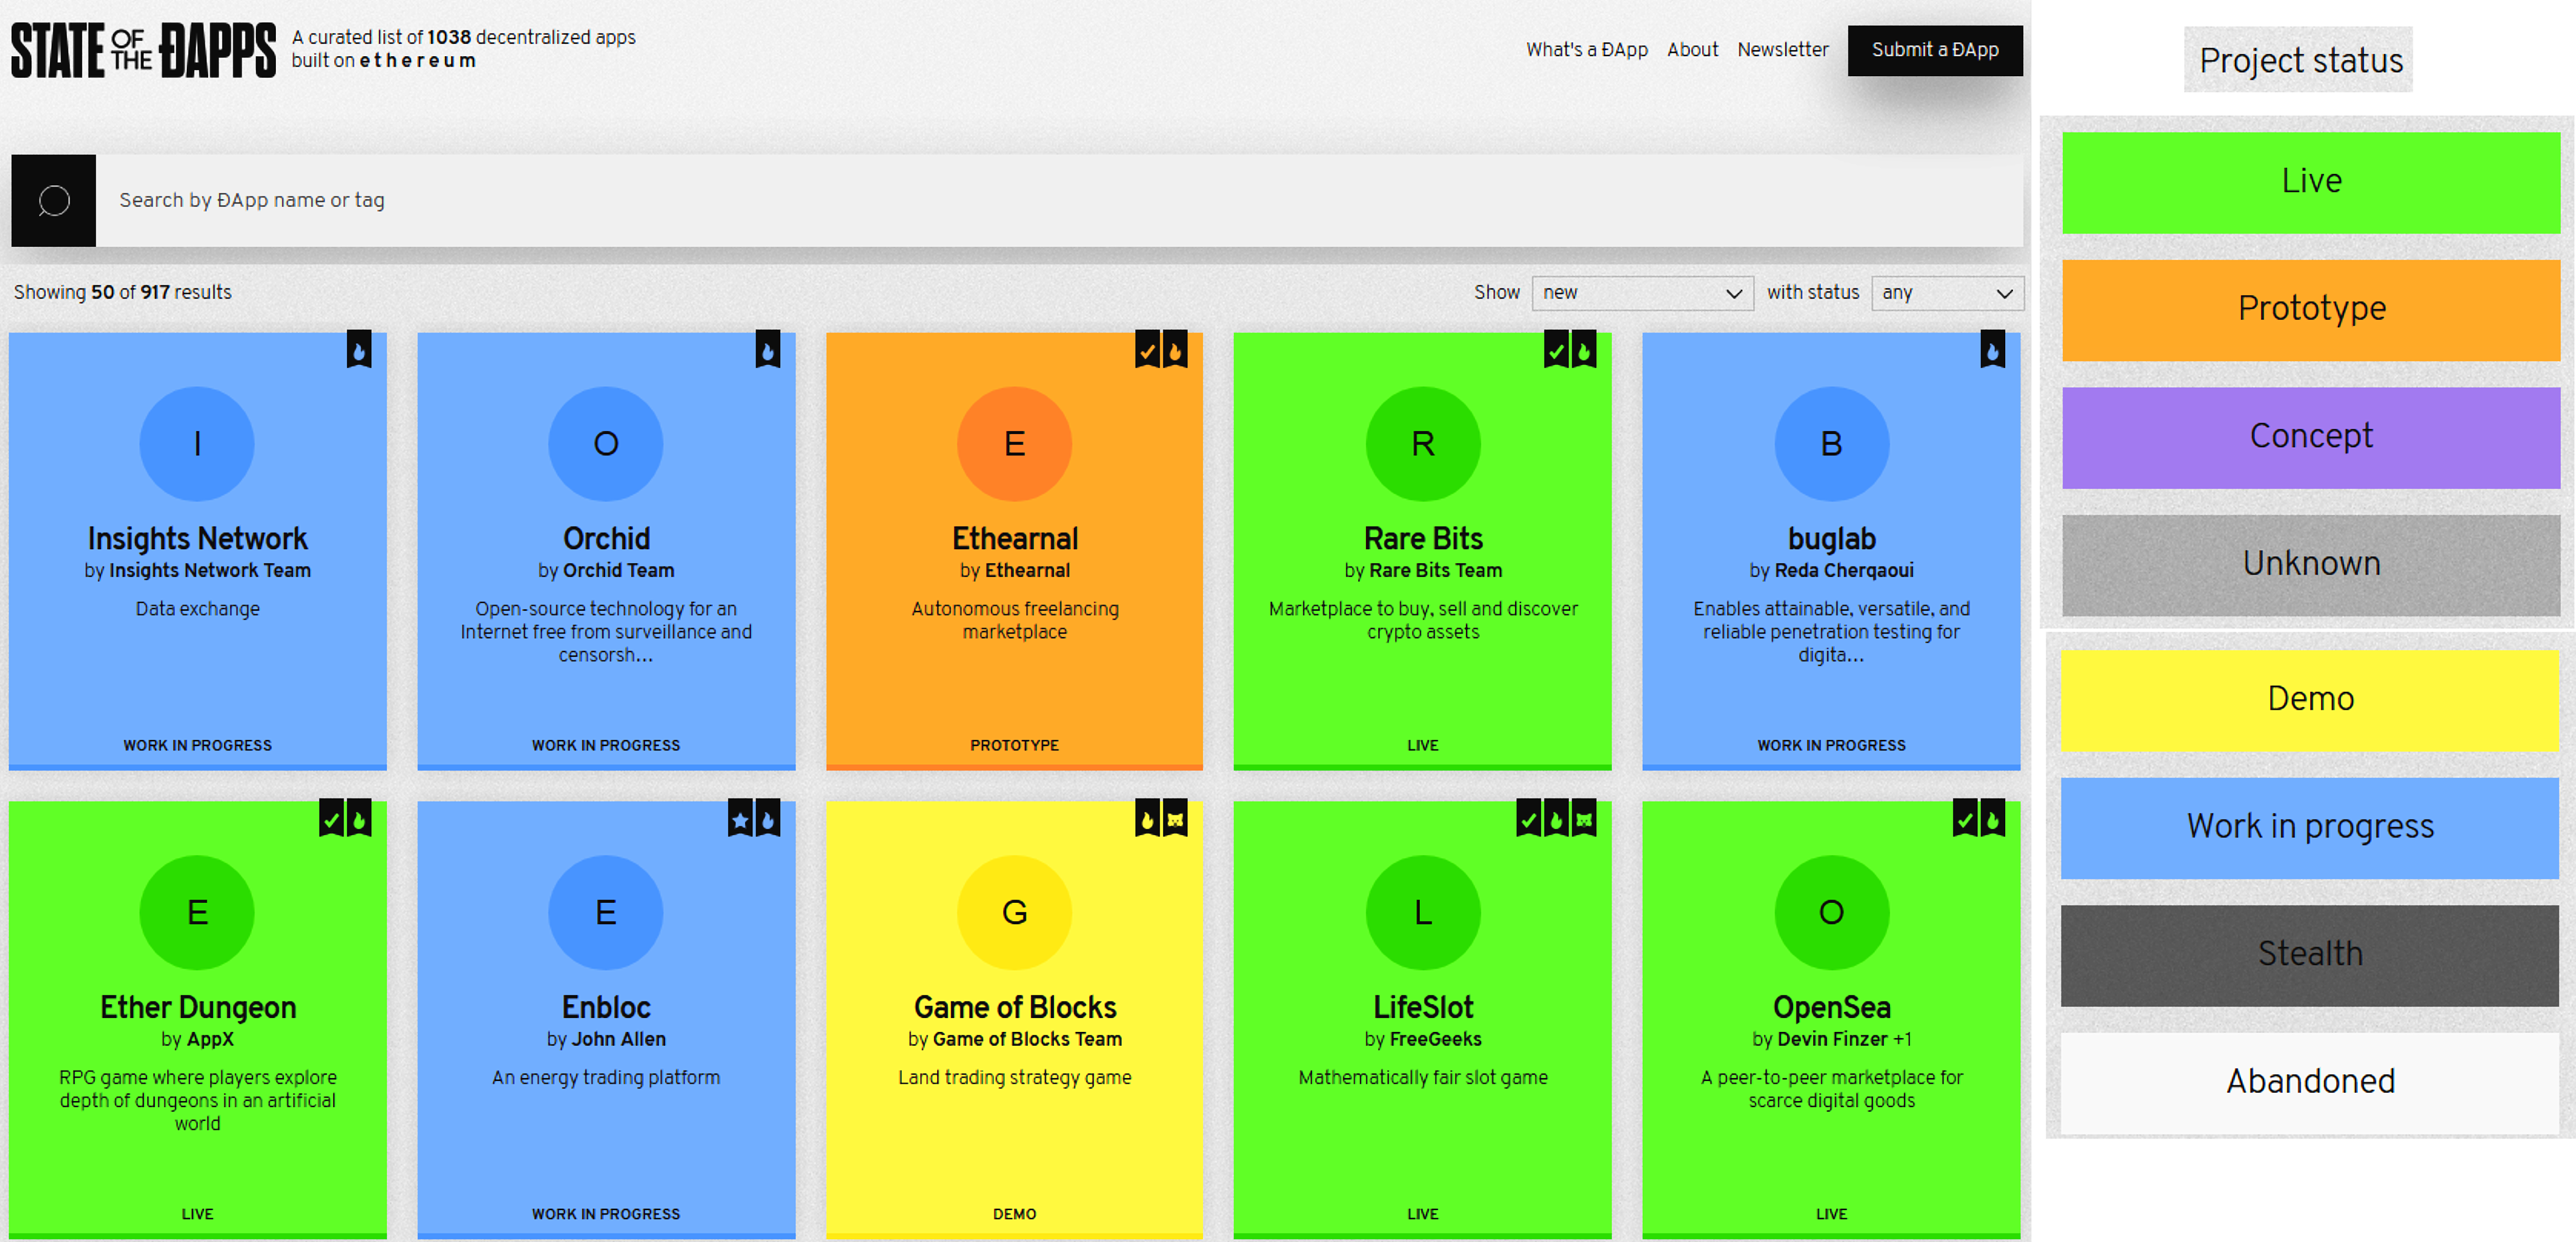2576x1242 pixels.
Task: Click the circular R avatar of Rare Bits
Action: point(1423,443)
